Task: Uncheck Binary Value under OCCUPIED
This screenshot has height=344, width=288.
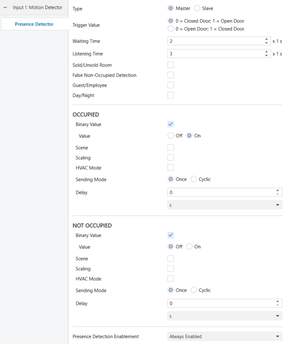Action: tap(171, 124)
